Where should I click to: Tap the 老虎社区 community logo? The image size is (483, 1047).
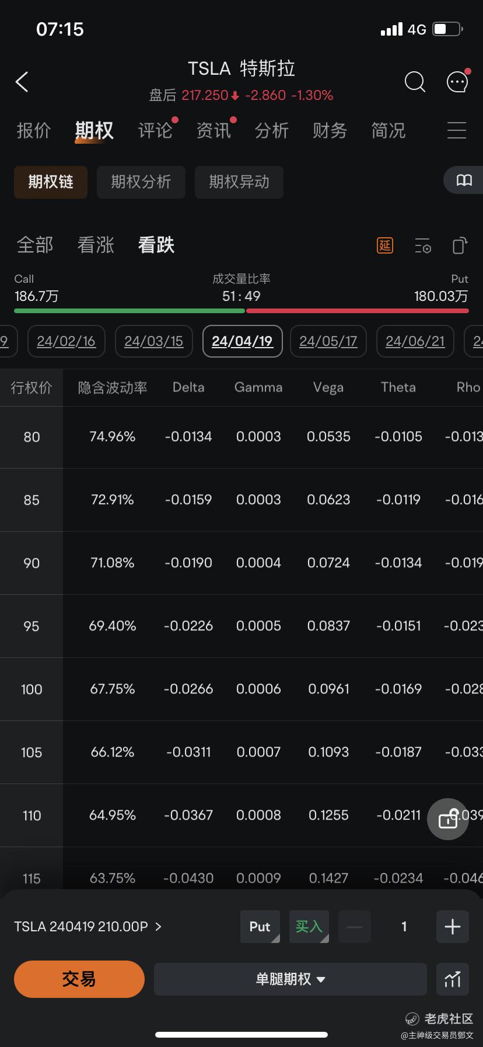(x=439, y=1019)
